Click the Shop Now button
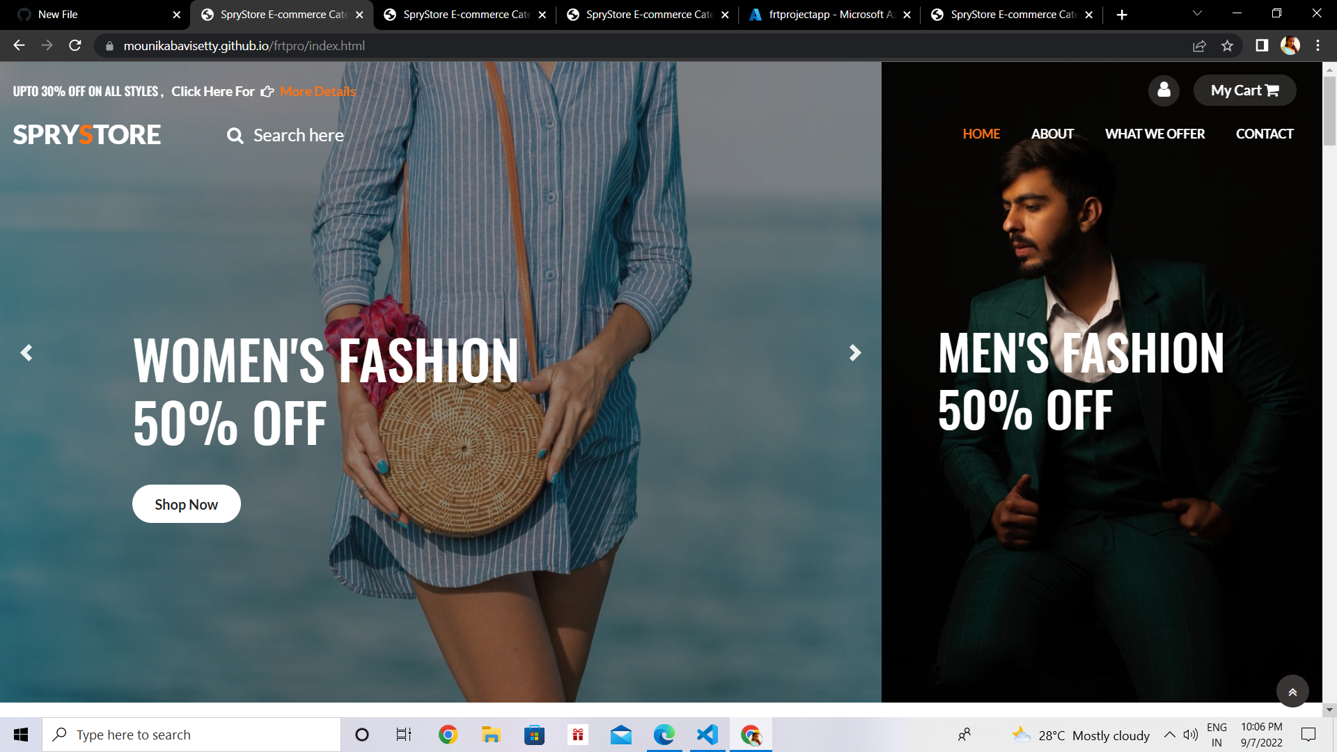 pos(186,504)
